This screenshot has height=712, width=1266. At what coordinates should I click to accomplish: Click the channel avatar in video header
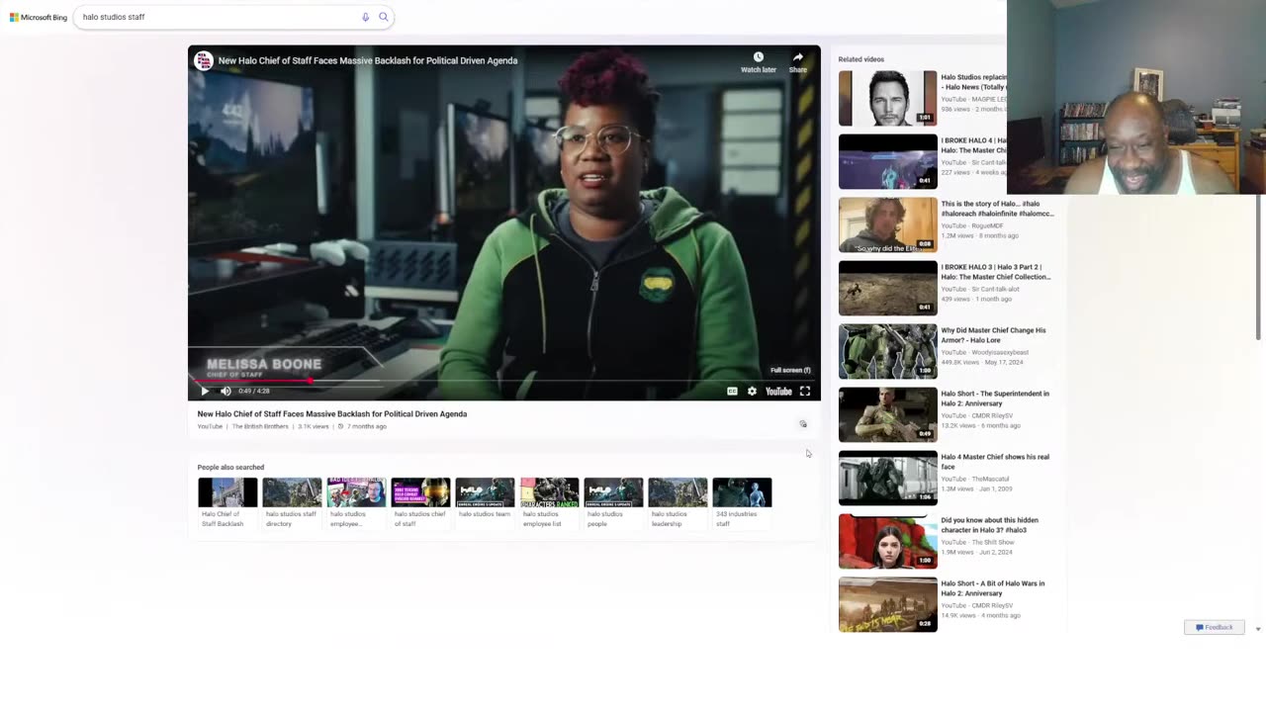coord(204,60)
